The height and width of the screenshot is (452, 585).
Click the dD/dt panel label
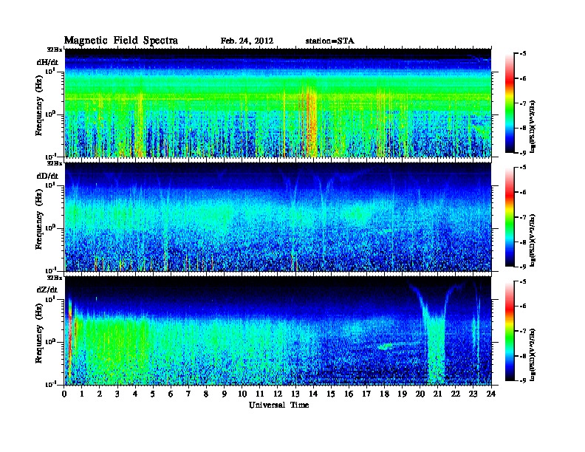(x=47, y=176)
